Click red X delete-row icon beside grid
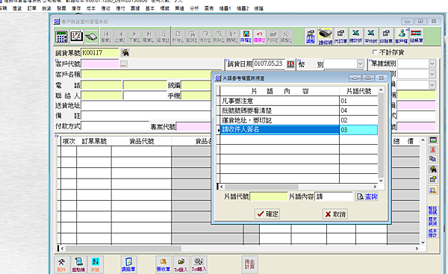Screen dimensions: 448x274 click(433, 150)
